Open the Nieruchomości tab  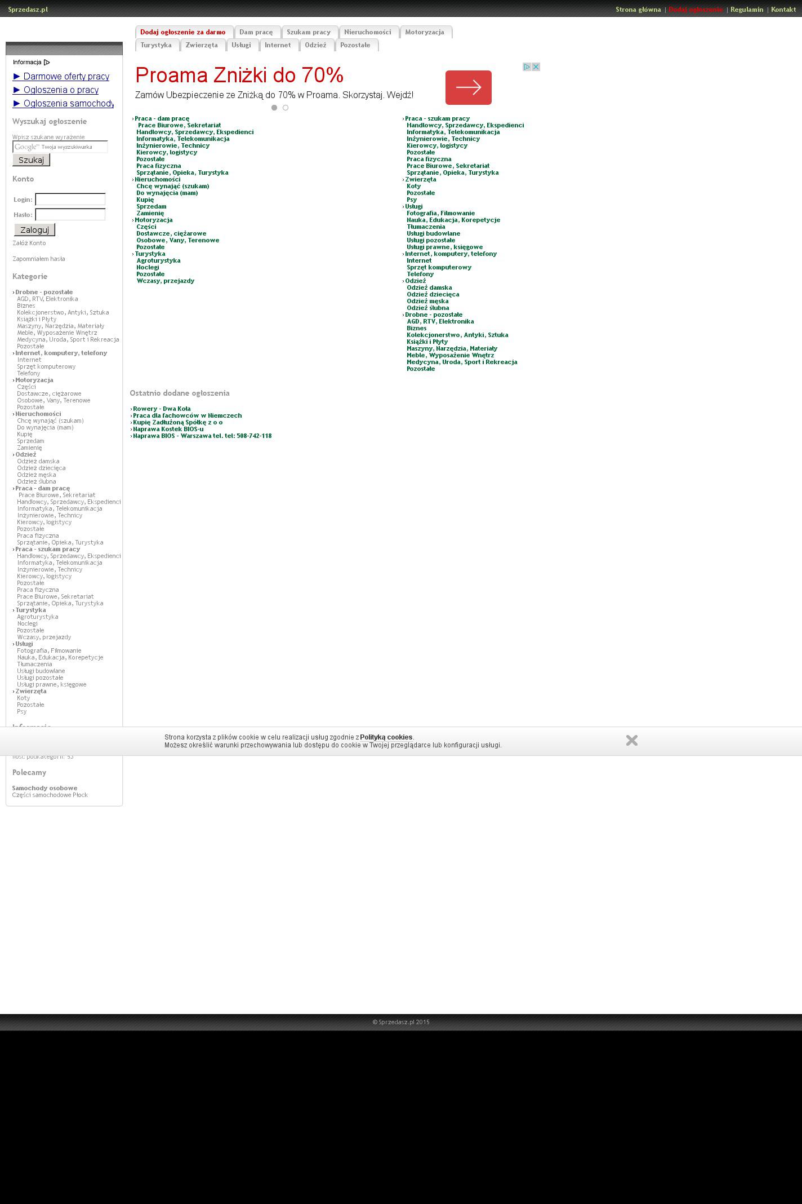368,32
